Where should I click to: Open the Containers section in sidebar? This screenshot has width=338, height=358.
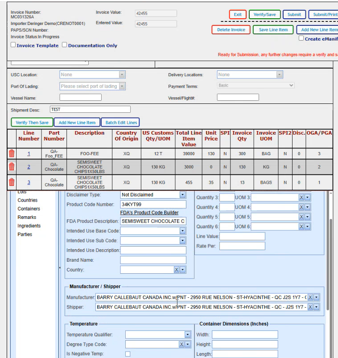(29, 209)
